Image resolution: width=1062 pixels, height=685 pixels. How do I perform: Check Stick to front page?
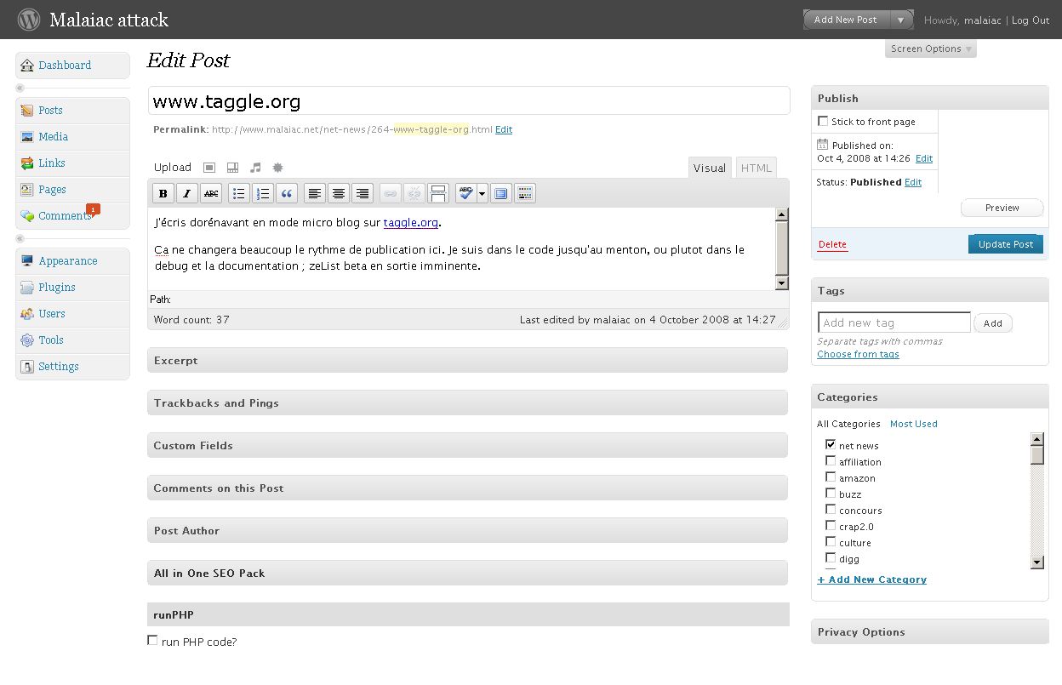[823, 122]
